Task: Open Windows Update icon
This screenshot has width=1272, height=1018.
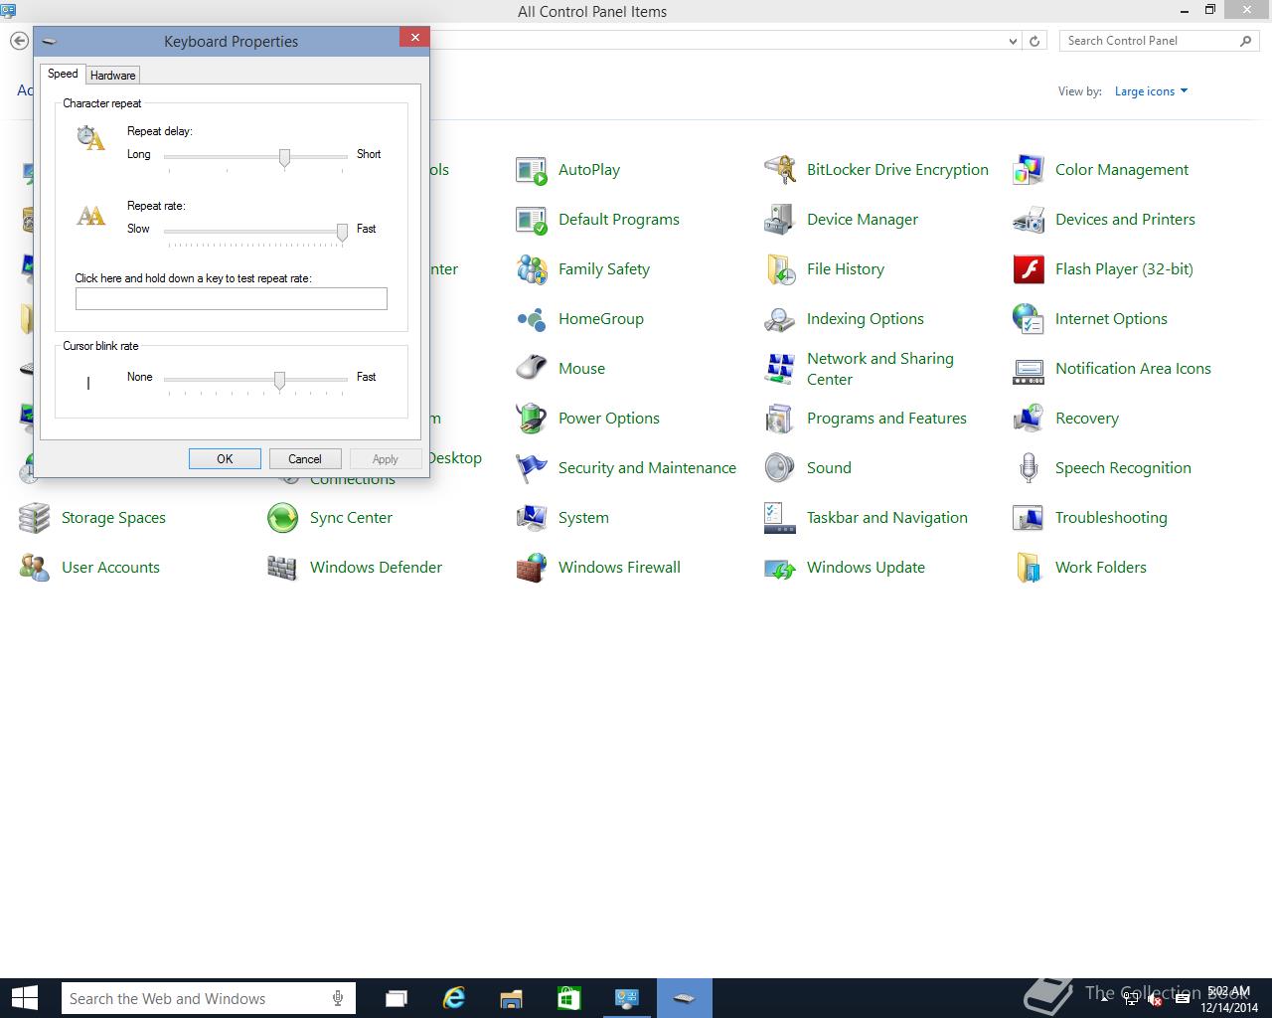Action: pyautogui.click(x=780, y=568)
